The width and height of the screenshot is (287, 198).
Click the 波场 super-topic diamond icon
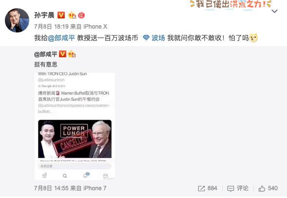146,38
